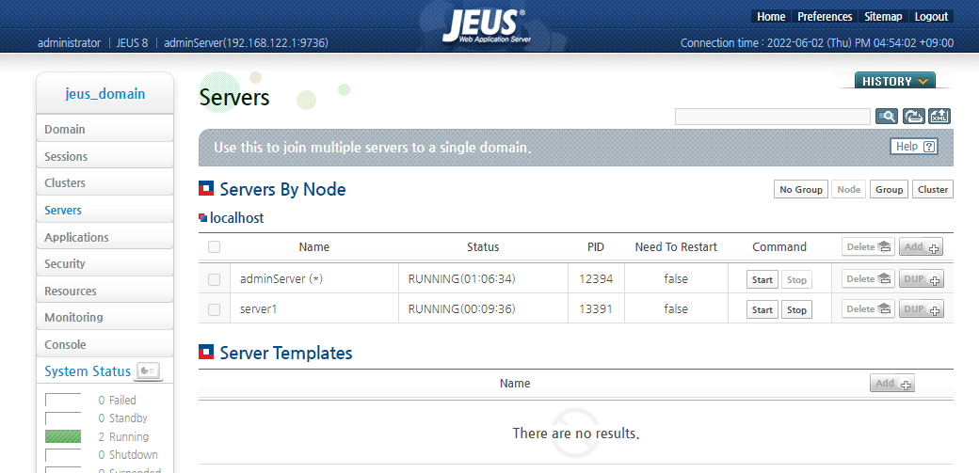This screenshot has width=979, height=473.
Task: Click Start for adminServer
Action: pyautogui.click(x=762, y=280)
